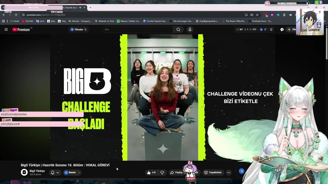Select the youtube.com URL in address bar
Image resolution: width=328 pixels, height=184 pixels.
click(x=46, y=15)
